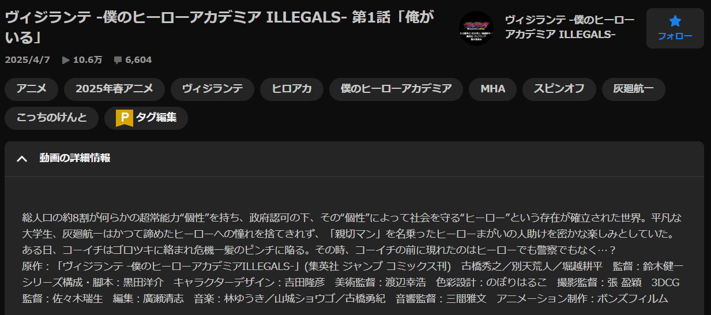Click the 動画の詳細情報 header label
This screenshot has height=315, width=711.
pyautogui.click(x=75, y=158)
